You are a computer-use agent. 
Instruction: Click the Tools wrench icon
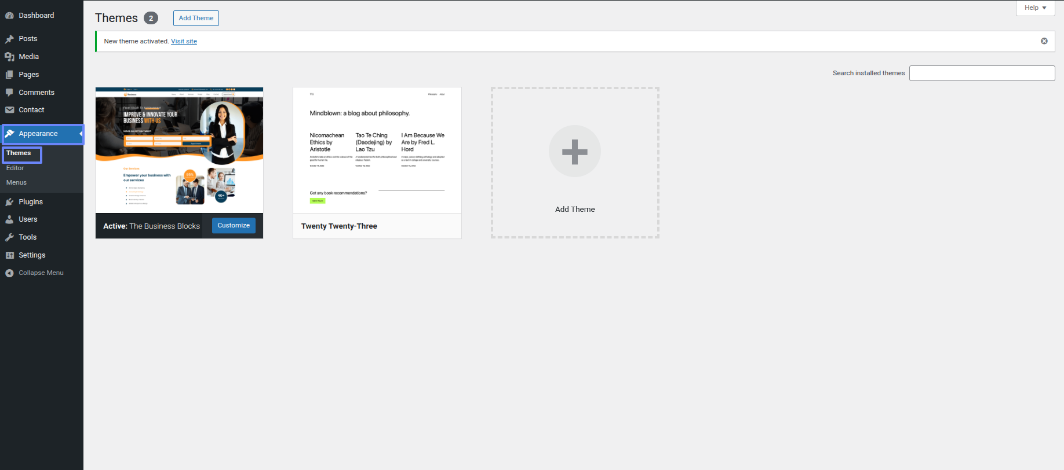coord(9,237)
